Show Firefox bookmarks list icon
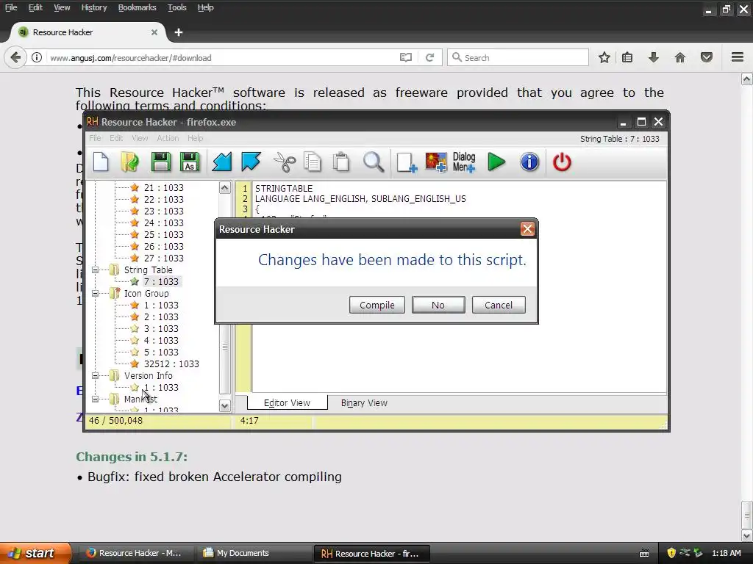753x564 pixels. (627, 57)
